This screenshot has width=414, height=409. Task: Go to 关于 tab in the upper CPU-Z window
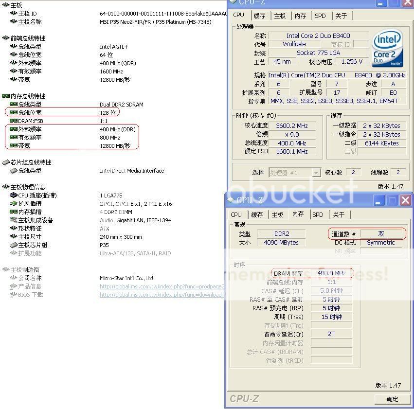tap(341, 16)
